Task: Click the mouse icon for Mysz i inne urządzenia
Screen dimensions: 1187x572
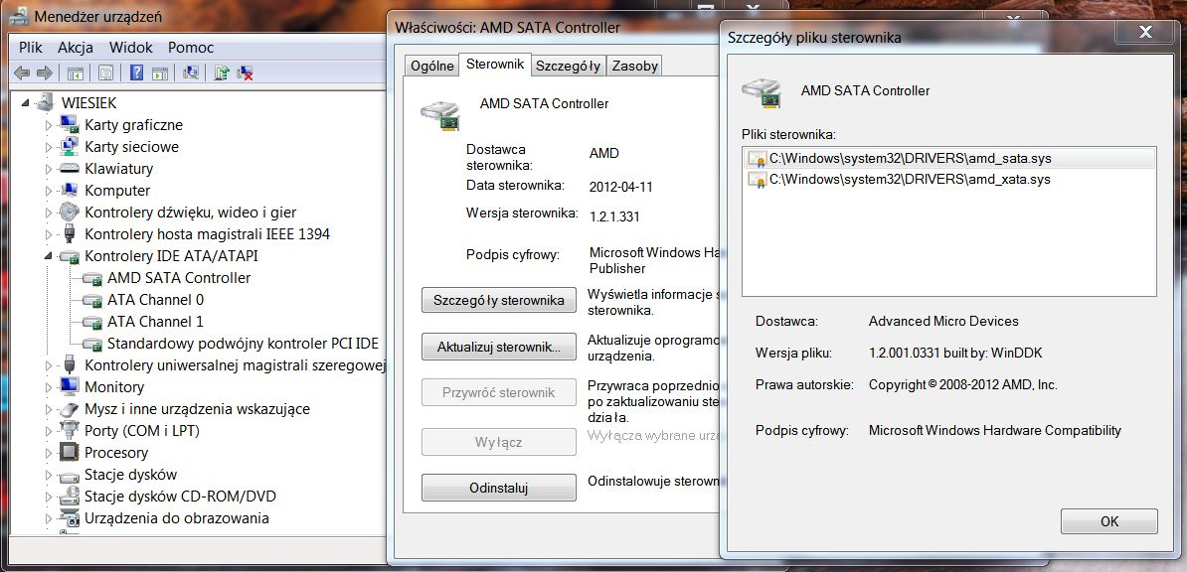Action: 70,408
